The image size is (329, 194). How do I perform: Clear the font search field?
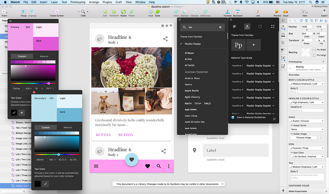tap(220, 27)
